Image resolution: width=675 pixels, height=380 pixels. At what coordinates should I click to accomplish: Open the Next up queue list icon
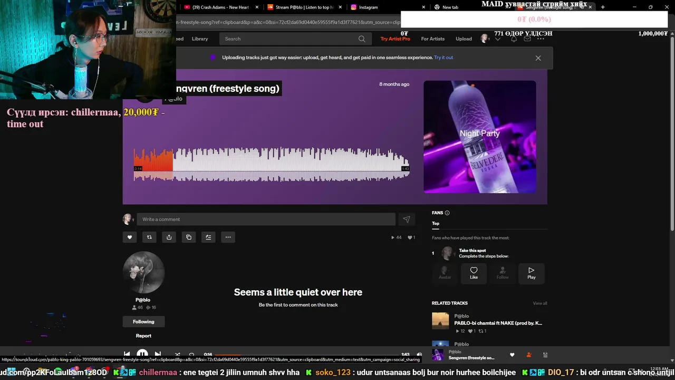545,355
